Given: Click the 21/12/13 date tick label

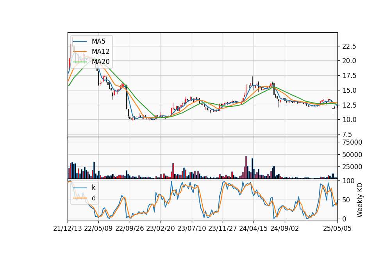Looking at the screenshot, I should pos(68,228).
